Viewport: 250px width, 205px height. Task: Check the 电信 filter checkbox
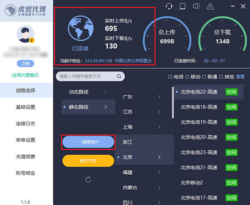click(170, 77)
